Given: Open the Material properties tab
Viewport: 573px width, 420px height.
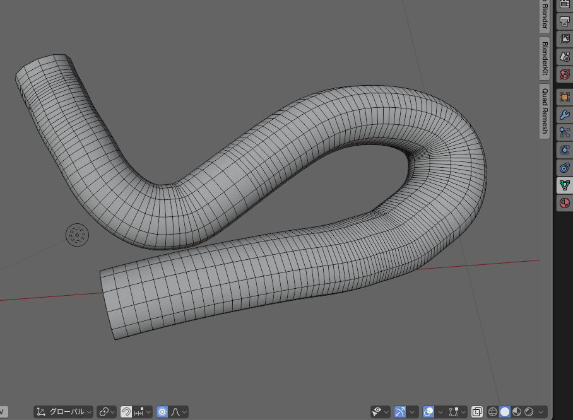Looking at the screenshot, I should pyautogui.click(x=565, y=203).
